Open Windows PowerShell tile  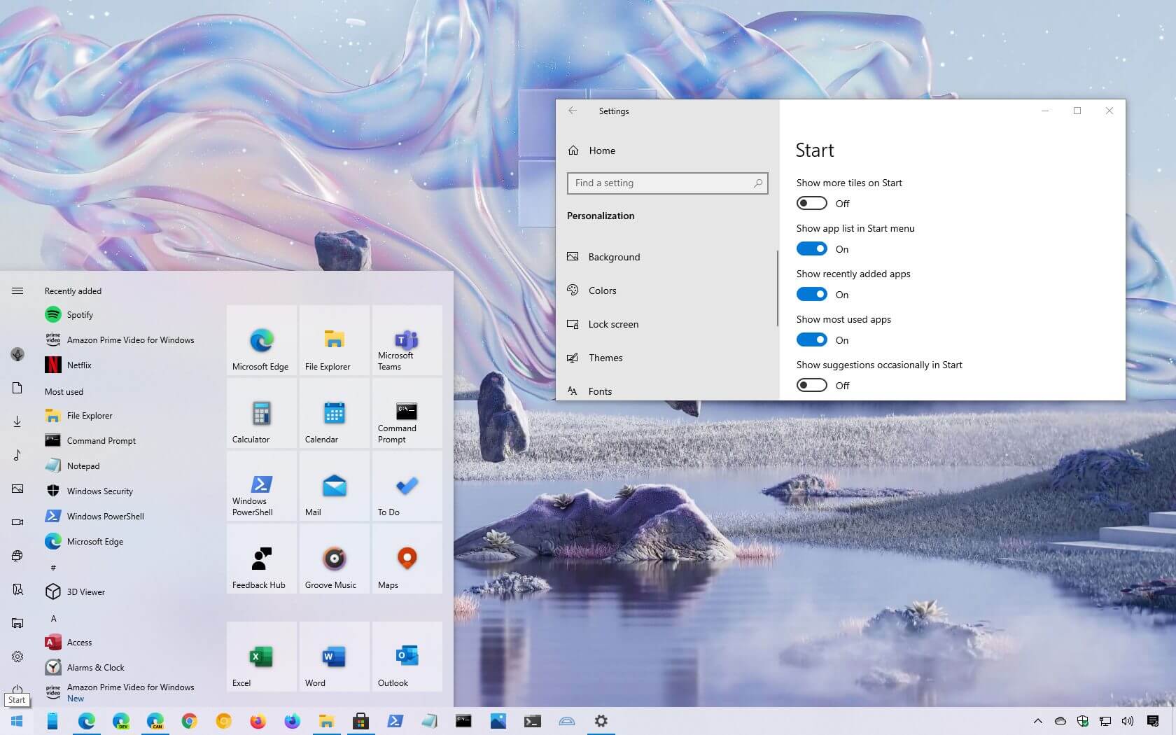pos(262,486)
